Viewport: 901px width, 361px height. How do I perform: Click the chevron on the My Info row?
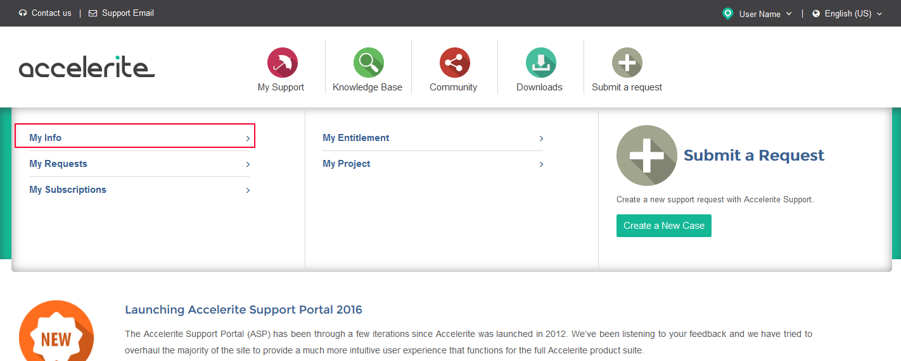[x=248, y=138]
